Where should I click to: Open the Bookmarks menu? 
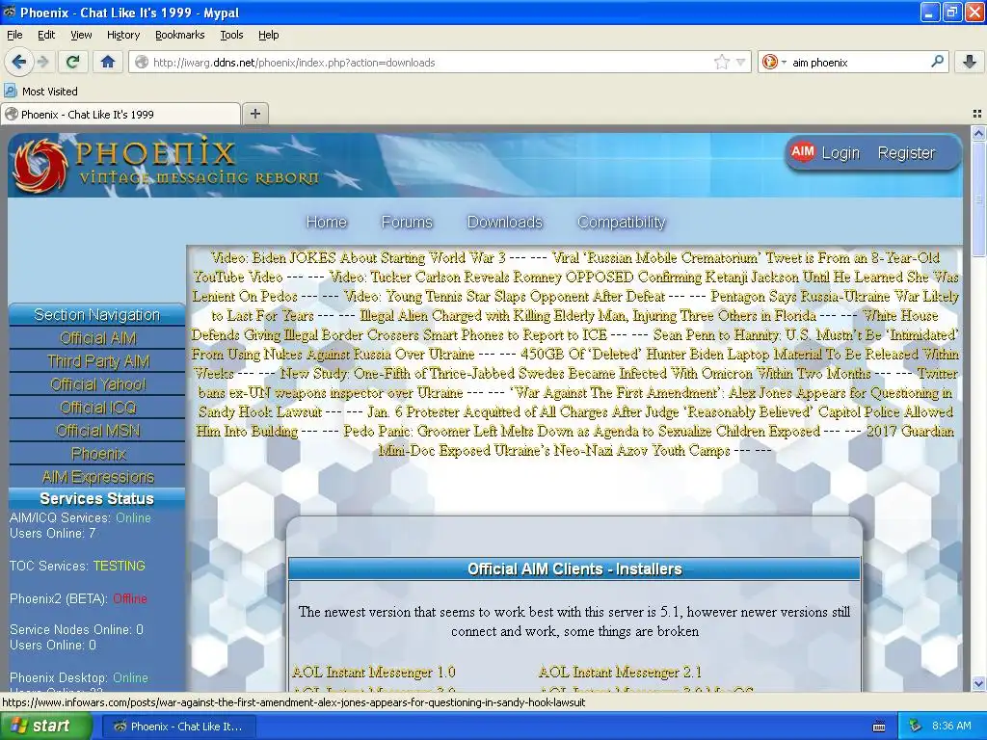tap(179, 35)
